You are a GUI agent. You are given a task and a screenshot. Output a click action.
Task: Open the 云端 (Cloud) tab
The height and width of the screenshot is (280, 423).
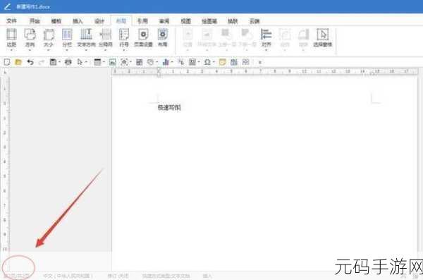[254, 20]
